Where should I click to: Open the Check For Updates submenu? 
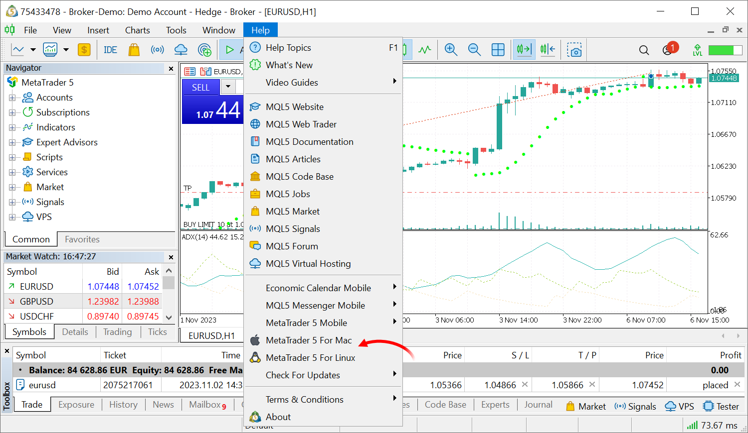point(302,375)
